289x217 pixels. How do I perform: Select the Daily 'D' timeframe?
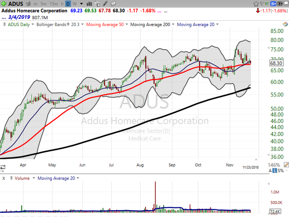click(68, 4)
